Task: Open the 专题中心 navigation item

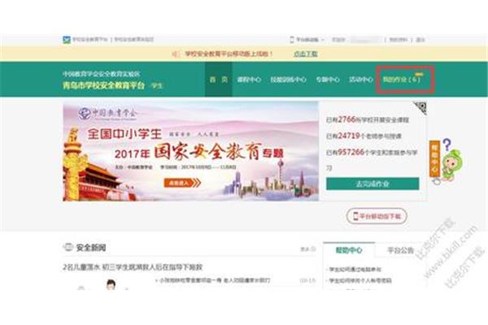Action: 328,80
